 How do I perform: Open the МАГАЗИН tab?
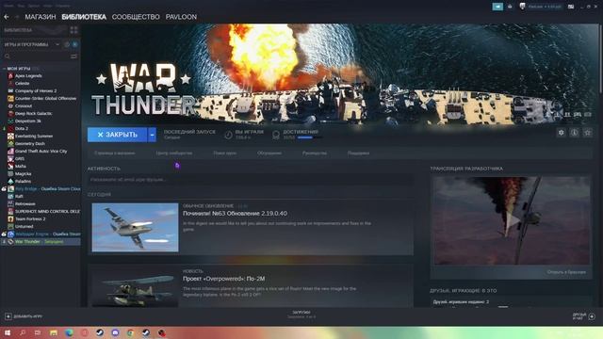coord(41,17)
